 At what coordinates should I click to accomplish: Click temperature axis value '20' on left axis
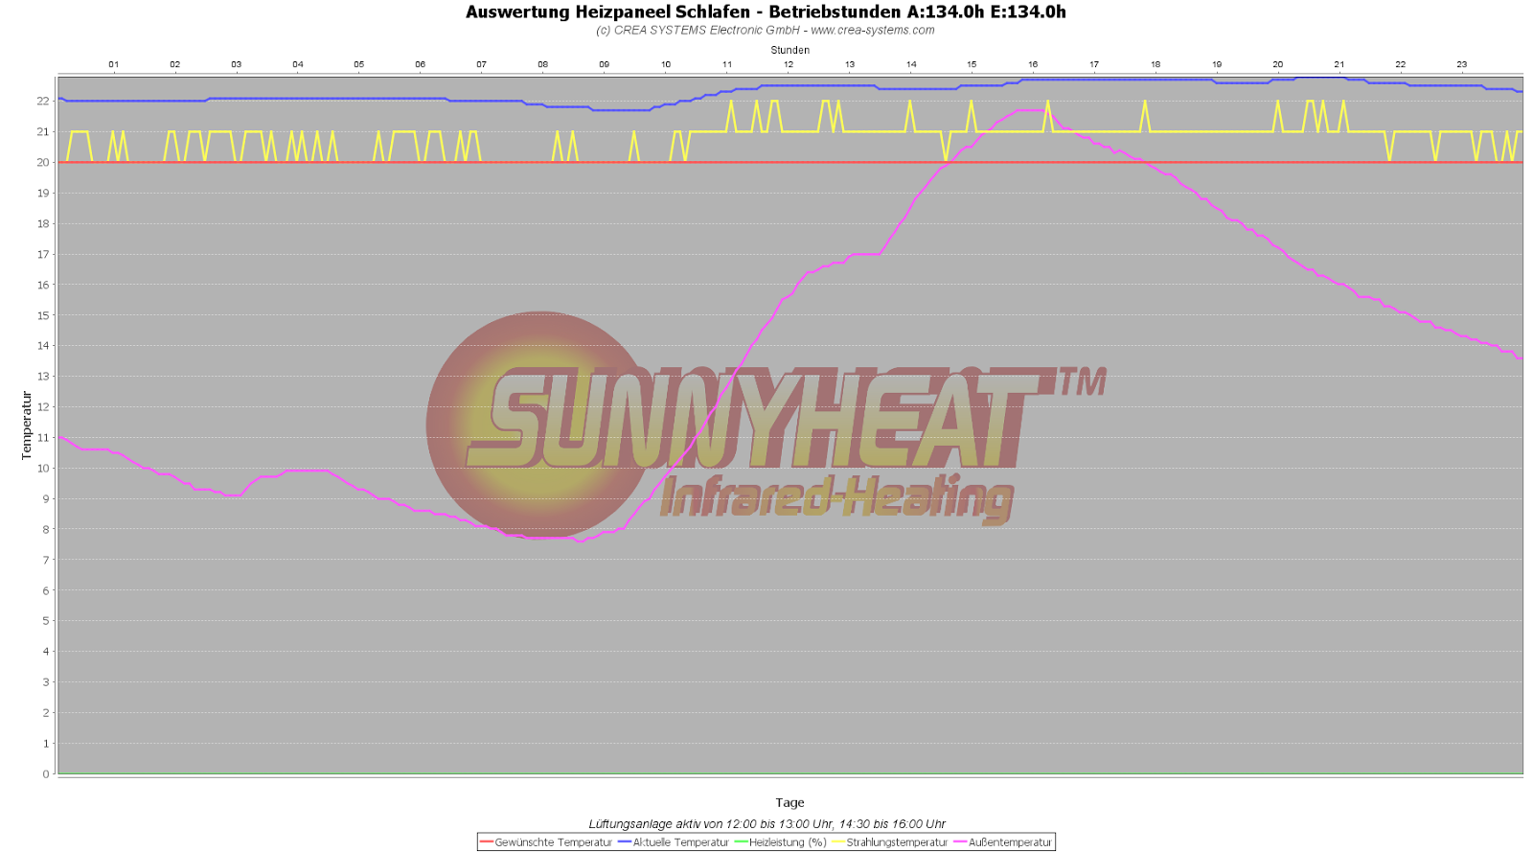43,162
